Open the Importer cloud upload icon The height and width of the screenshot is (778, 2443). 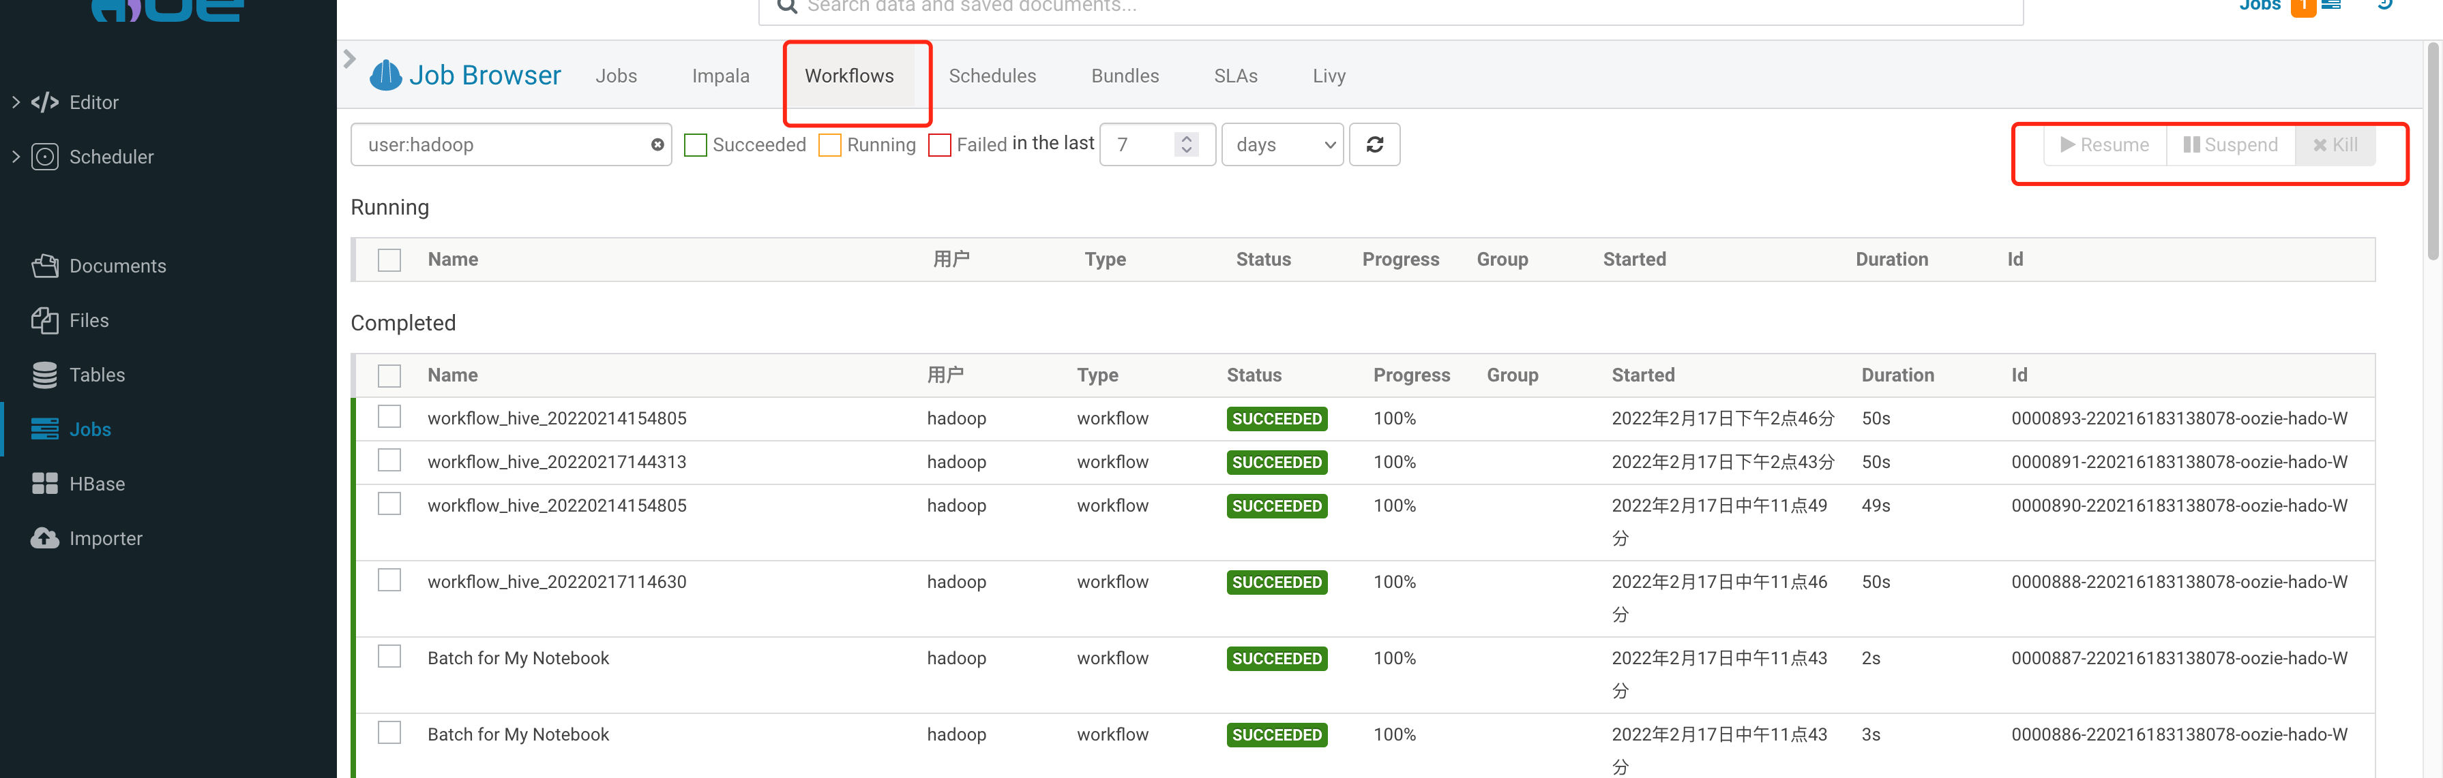pyautogui.click(x=44, y=538)
